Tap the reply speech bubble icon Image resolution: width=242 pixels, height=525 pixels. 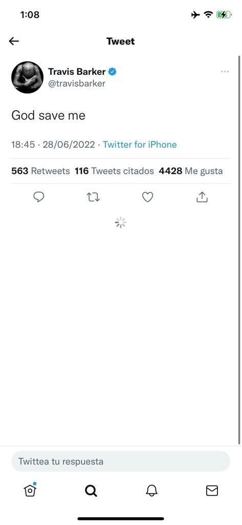39,197
